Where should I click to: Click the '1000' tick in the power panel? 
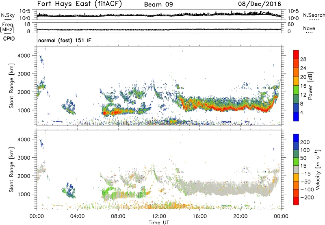point(24,110)
